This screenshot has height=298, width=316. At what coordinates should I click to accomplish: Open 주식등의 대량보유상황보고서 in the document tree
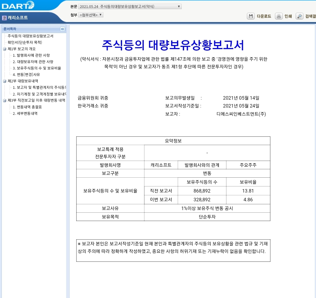point(30,36)
